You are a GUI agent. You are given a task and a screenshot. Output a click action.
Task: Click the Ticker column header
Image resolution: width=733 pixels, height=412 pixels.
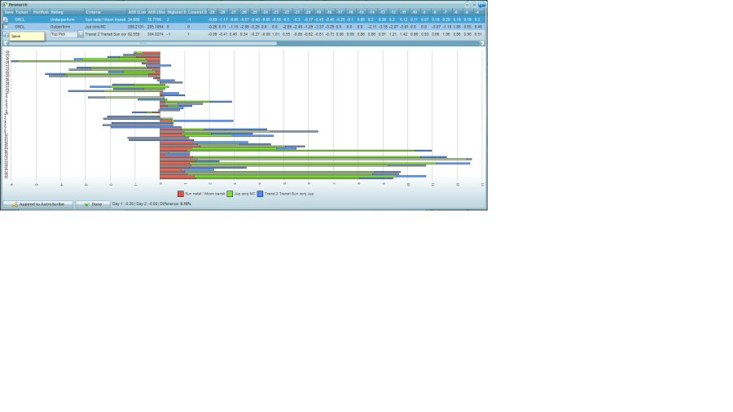21,12
